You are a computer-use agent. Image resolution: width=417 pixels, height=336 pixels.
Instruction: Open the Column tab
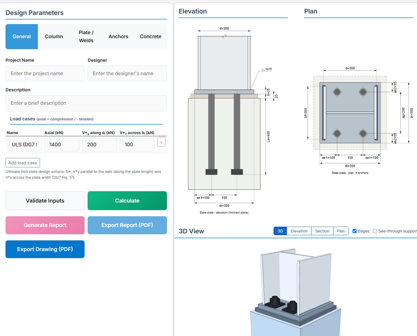[x=54, y=37]
